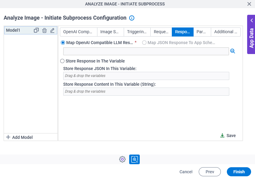This screenshot has width=255, height=179.
Task: Open the info icon beside configuration title
Action: click(x=132, y=18)
